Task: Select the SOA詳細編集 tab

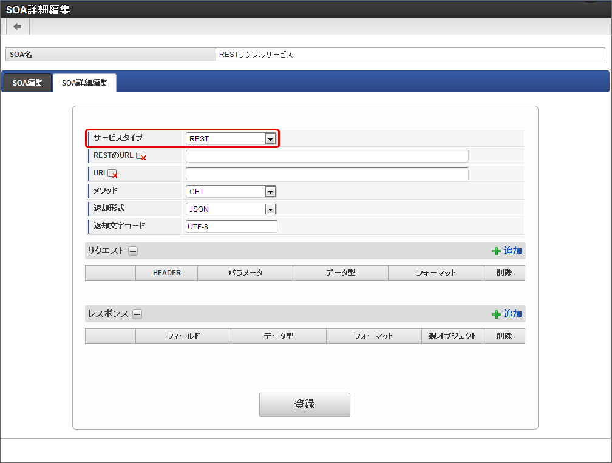Action: (85, 83)
